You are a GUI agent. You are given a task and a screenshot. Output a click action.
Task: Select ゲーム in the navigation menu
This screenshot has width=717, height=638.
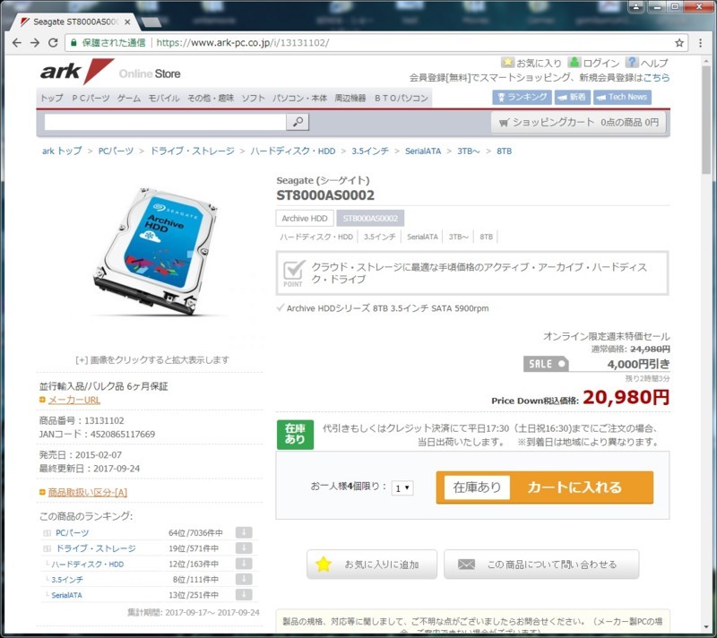pos(129,98)
